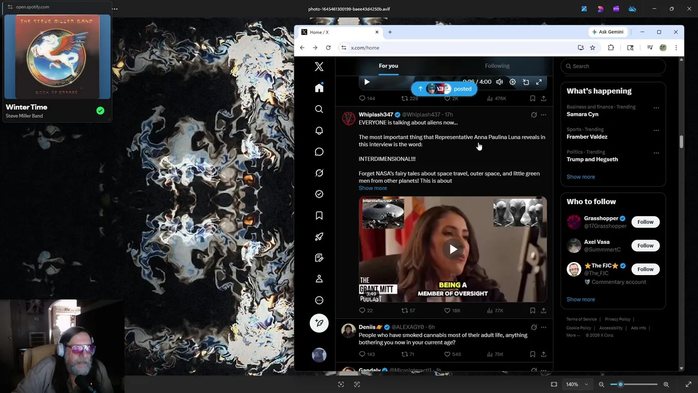Toggle fullscreen on the top video player
Screen dimensions: 698x393
coord(539,82)
